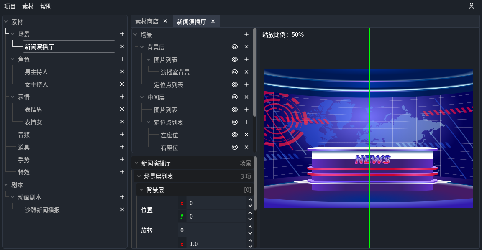The height and width of the screenshot is (250, 482).
Task: Remove the 沙雕新闻播报 script
Action: (122, 209)
